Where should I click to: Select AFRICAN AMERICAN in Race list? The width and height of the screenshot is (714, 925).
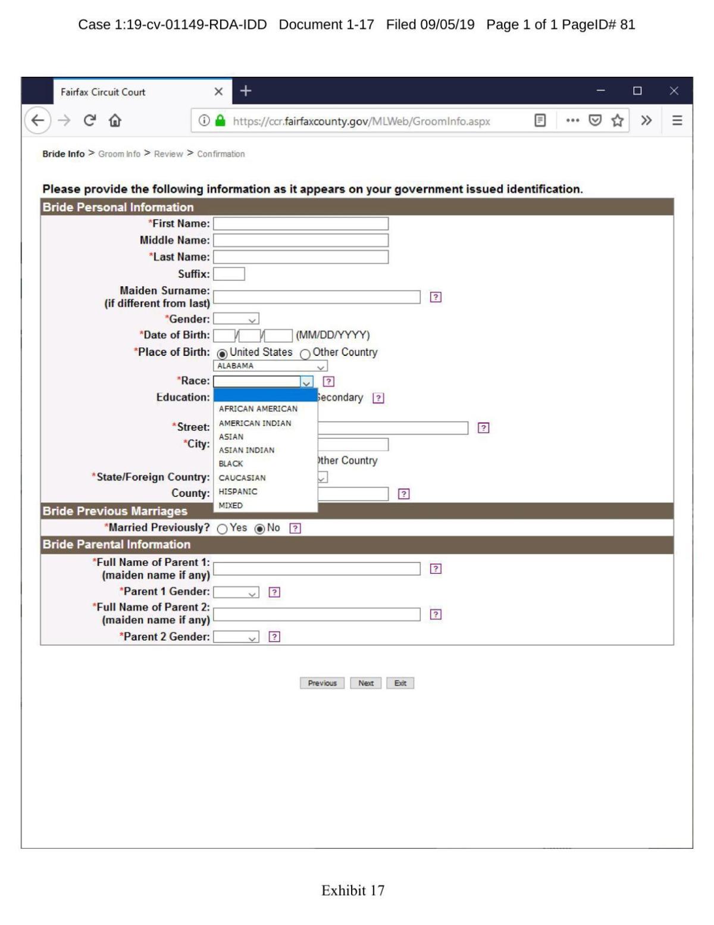(x=265, y=409)
